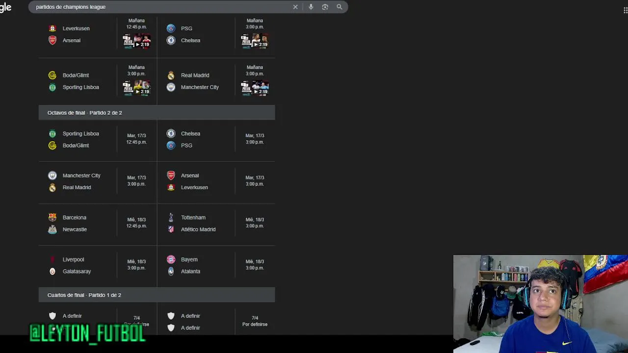Click Bayern match time Mié, 18/3 3:00 p.m.
This screenshot has width=628, height=353.
pyautogui.click(x=255, y=265)
